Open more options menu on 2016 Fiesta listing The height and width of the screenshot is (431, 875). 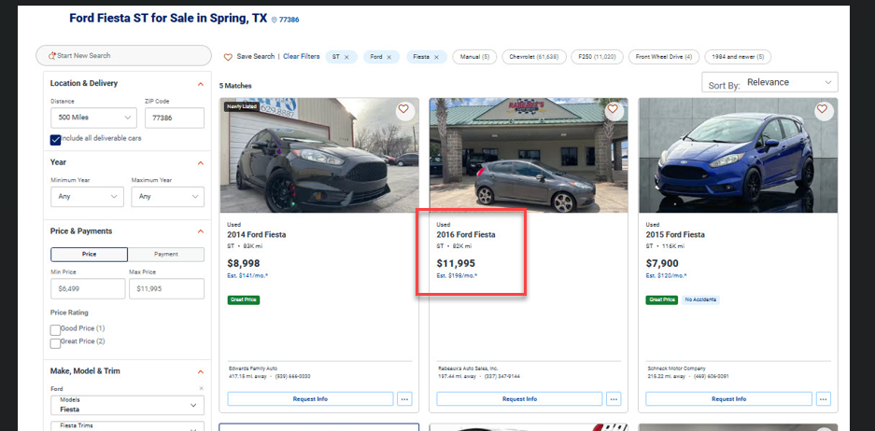614,398
